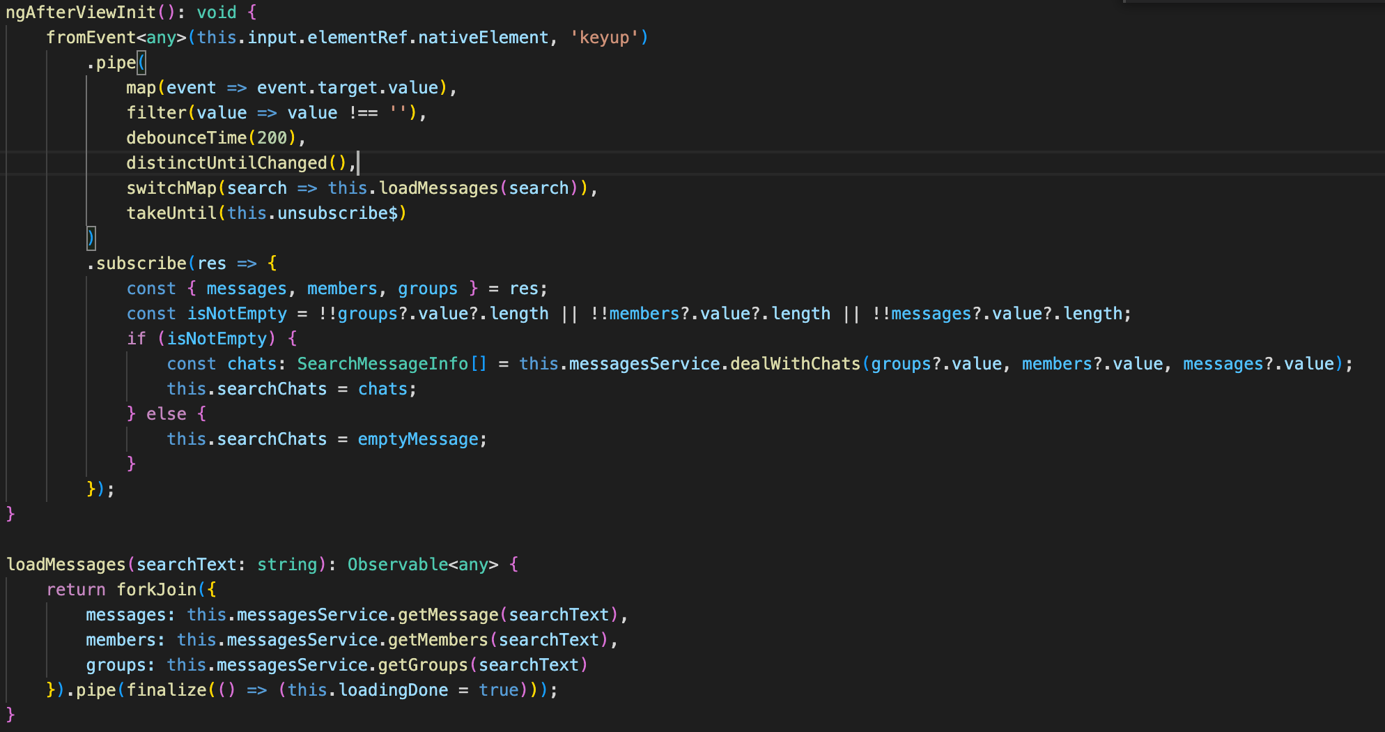
Task: Click the getMembers method call
Action: (438, 640)
